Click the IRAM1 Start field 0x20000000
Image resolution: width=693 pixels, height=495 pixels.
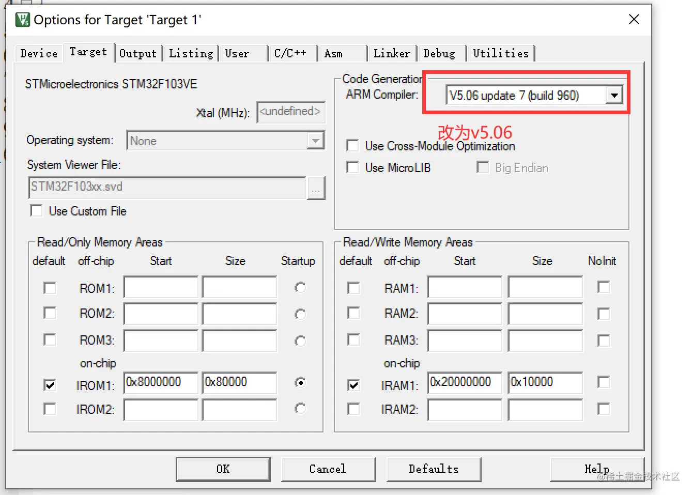coord(465,383)
